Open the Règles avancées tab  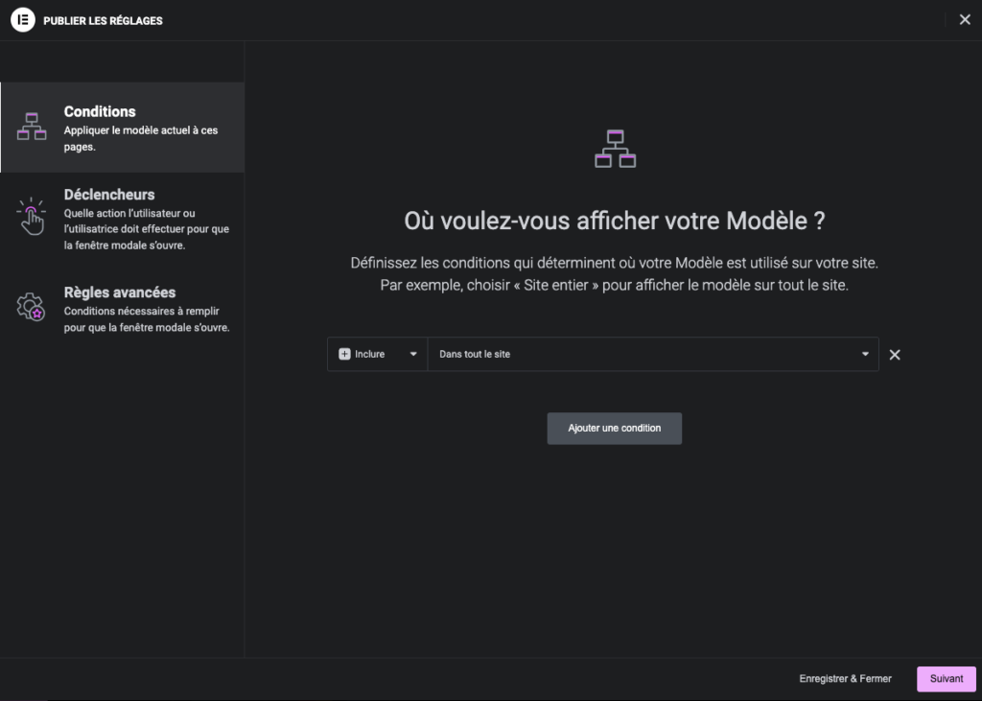(120, 292)
